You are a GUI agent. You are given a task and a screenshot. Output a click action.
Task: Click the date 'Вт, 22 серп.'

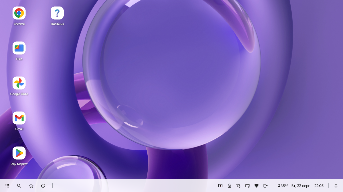coord(301,186)
